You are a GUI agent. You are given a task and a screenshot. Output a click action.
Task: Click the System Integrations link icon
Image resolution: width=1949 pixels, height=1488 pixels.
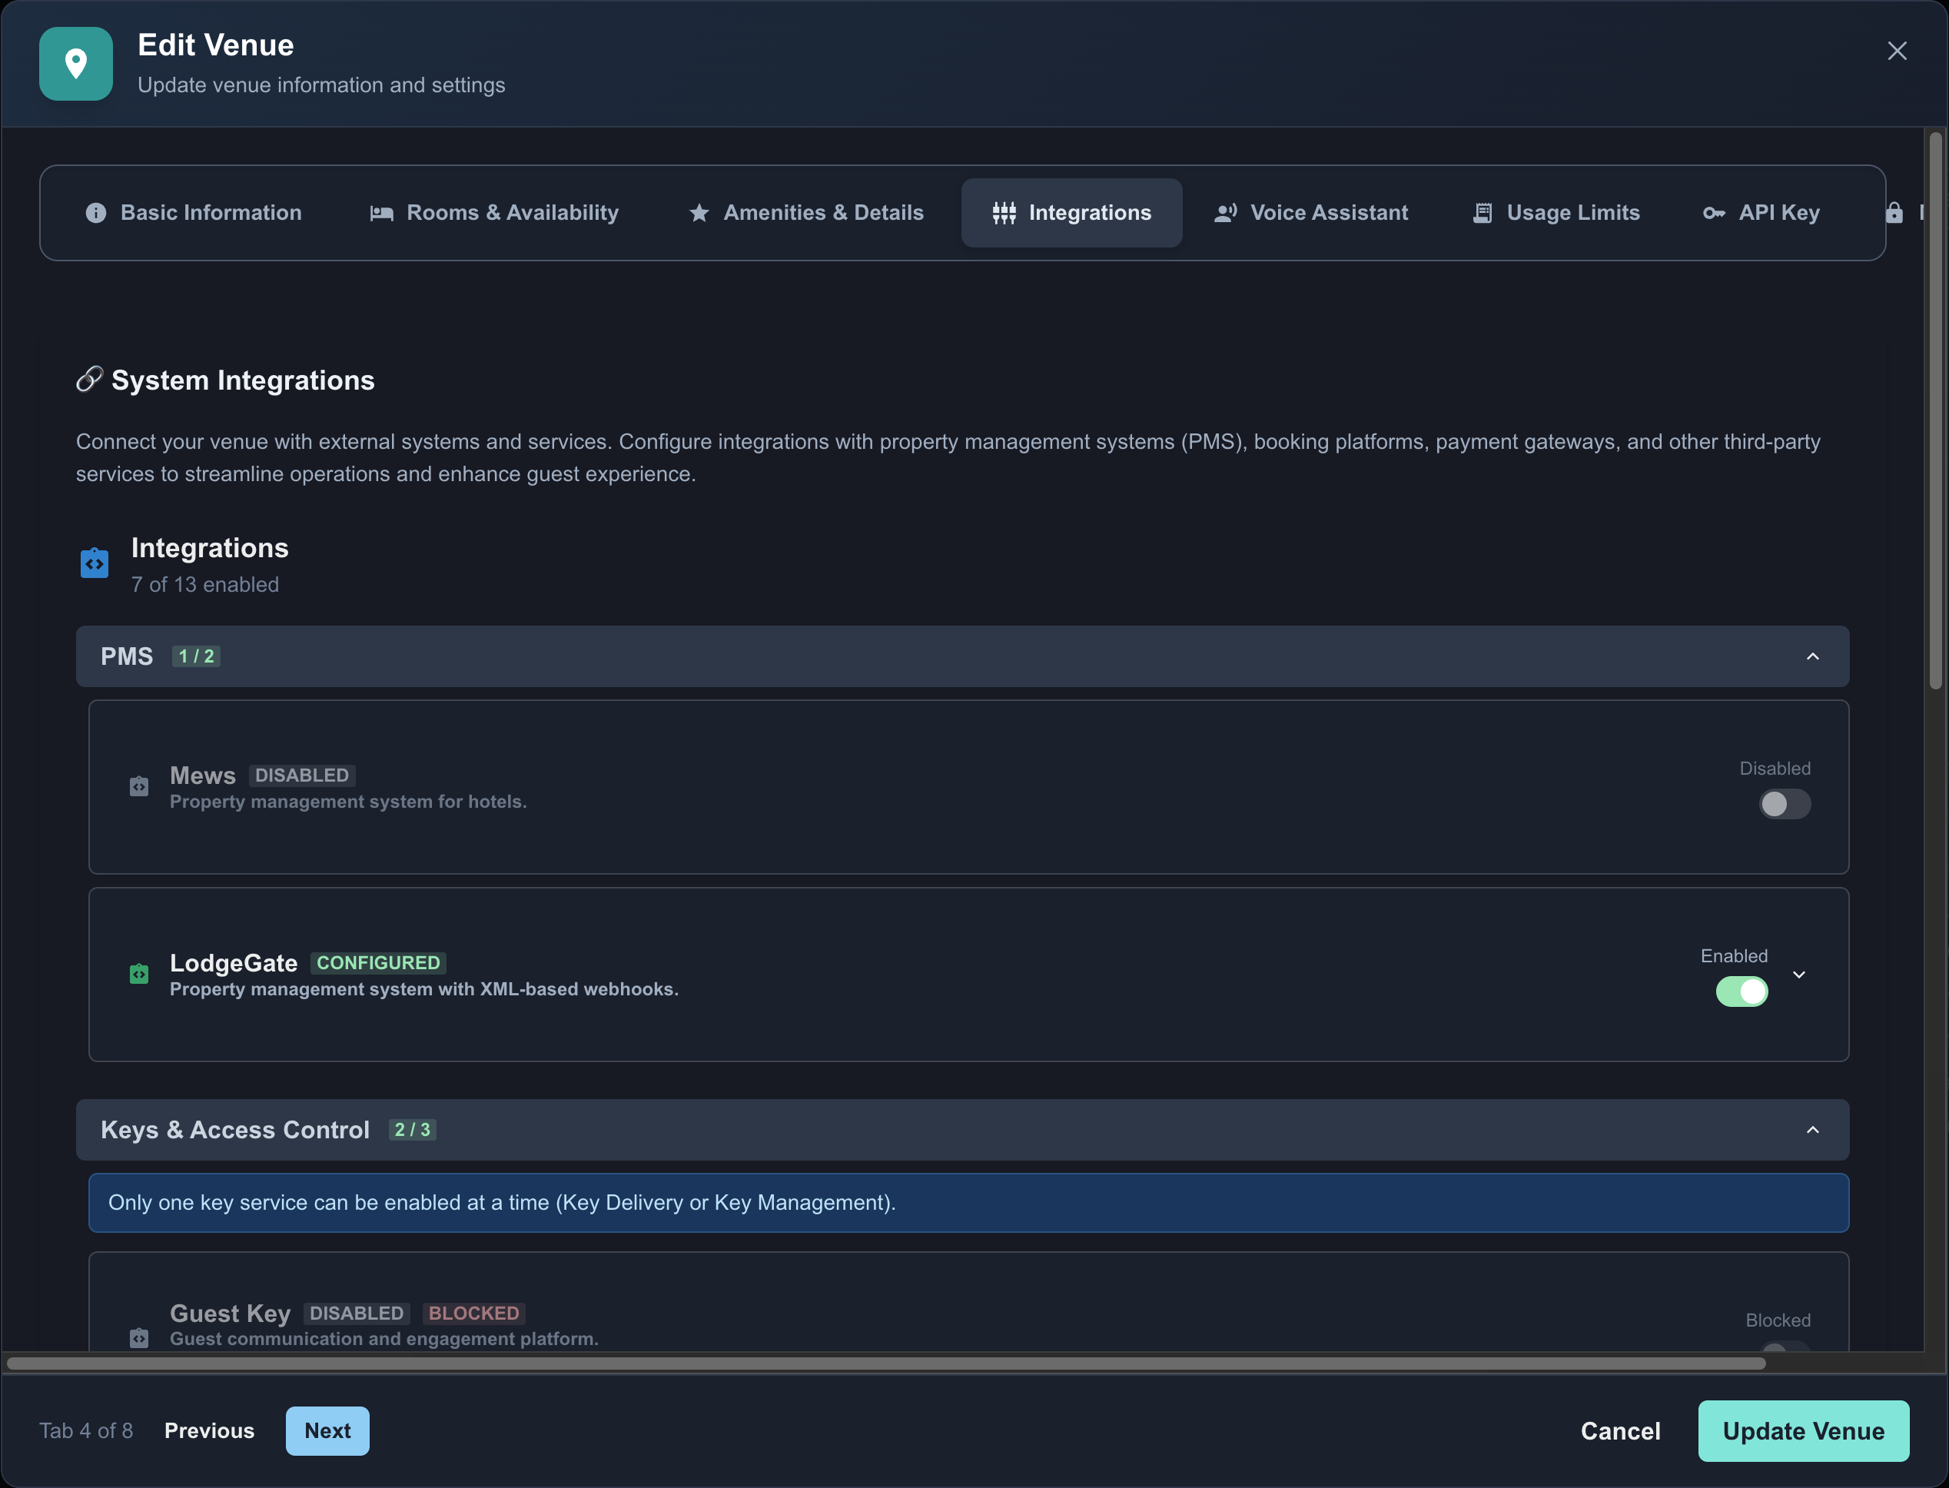(89, 379)
